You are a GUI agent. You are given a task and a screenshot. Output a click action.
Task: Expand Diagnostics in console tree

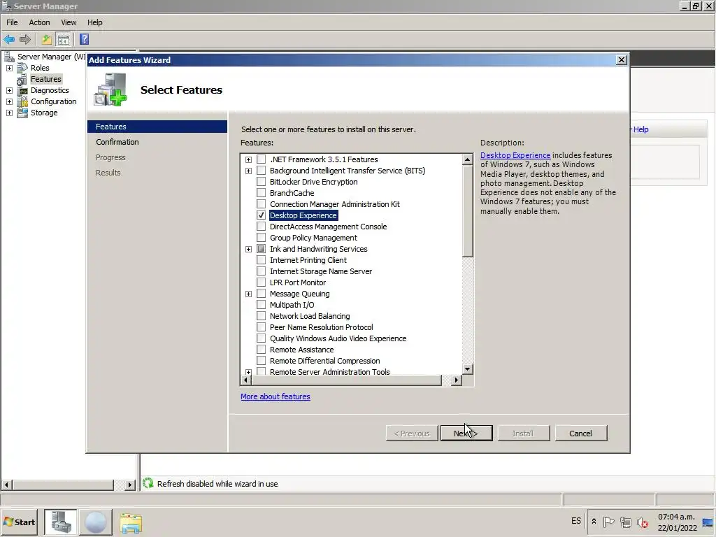(9, 90)
